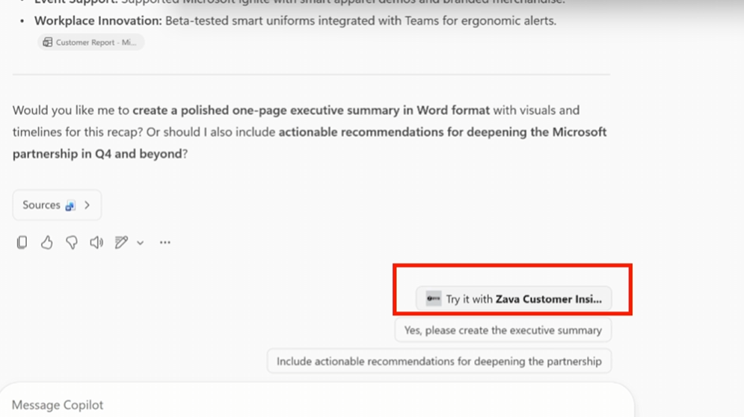This screenshot has width=744, height=417.
Task: Read the response aloud with speaker icon
Action: (x=96, y=242)
